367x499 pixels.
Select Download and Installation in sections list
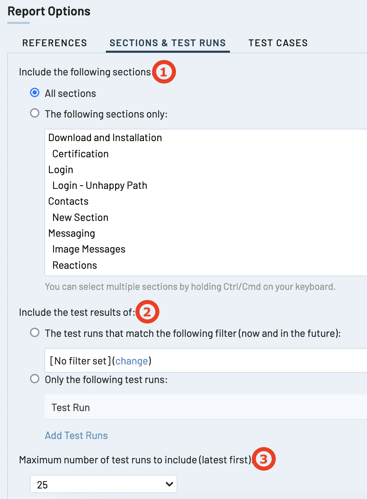[105, 138]
